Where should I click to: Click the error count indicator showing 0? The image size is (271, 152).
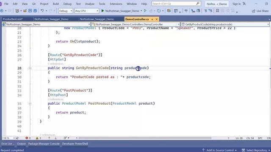tap(28, 138)
